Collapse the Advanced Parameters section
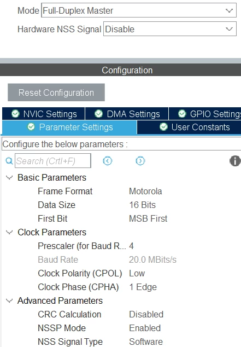 click(x=9, y=300)
